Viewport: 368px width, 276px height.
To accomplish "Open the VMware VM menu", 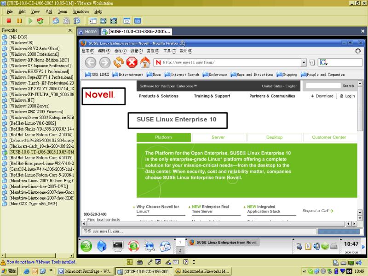I will (49, 11).
